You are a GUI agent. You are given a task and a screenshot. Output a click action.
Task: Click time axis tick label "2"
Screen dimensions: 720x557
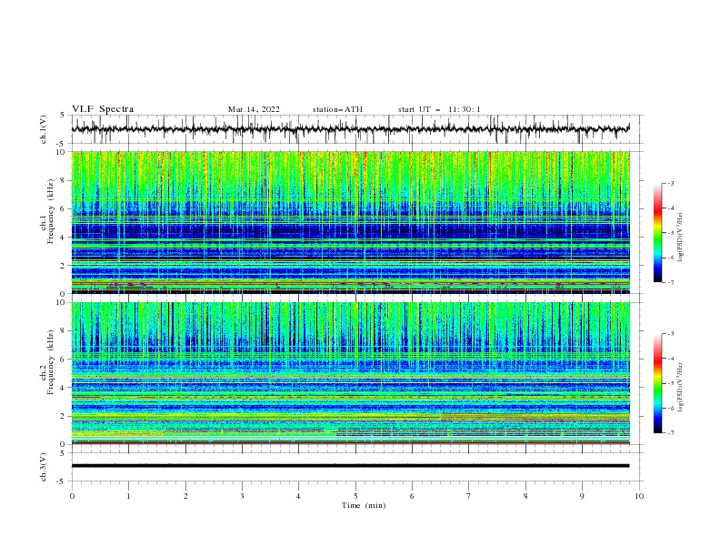pos(185,496)
